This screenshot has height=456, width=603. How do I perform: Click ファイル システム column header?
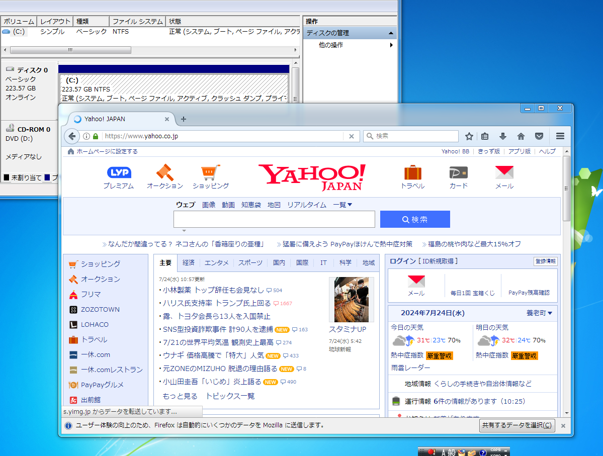click(x=137, y=22)
